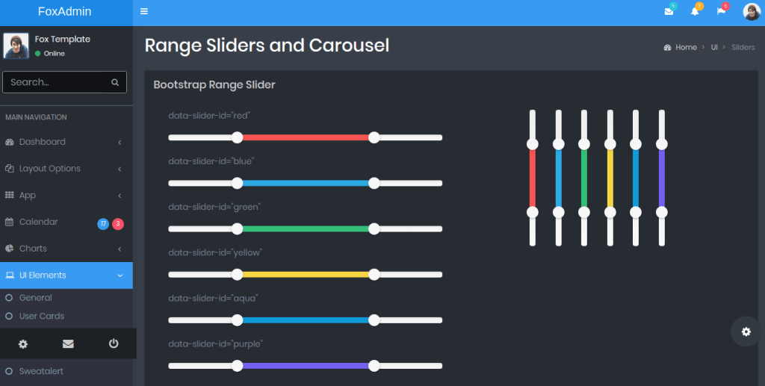
Task: Open the Calendar menu item
Action: coord(38,222)
